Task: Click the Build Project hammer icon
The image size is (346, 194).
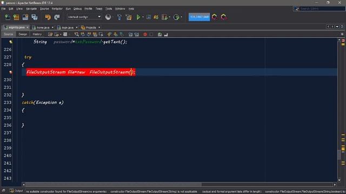Action: pos(119,17)
